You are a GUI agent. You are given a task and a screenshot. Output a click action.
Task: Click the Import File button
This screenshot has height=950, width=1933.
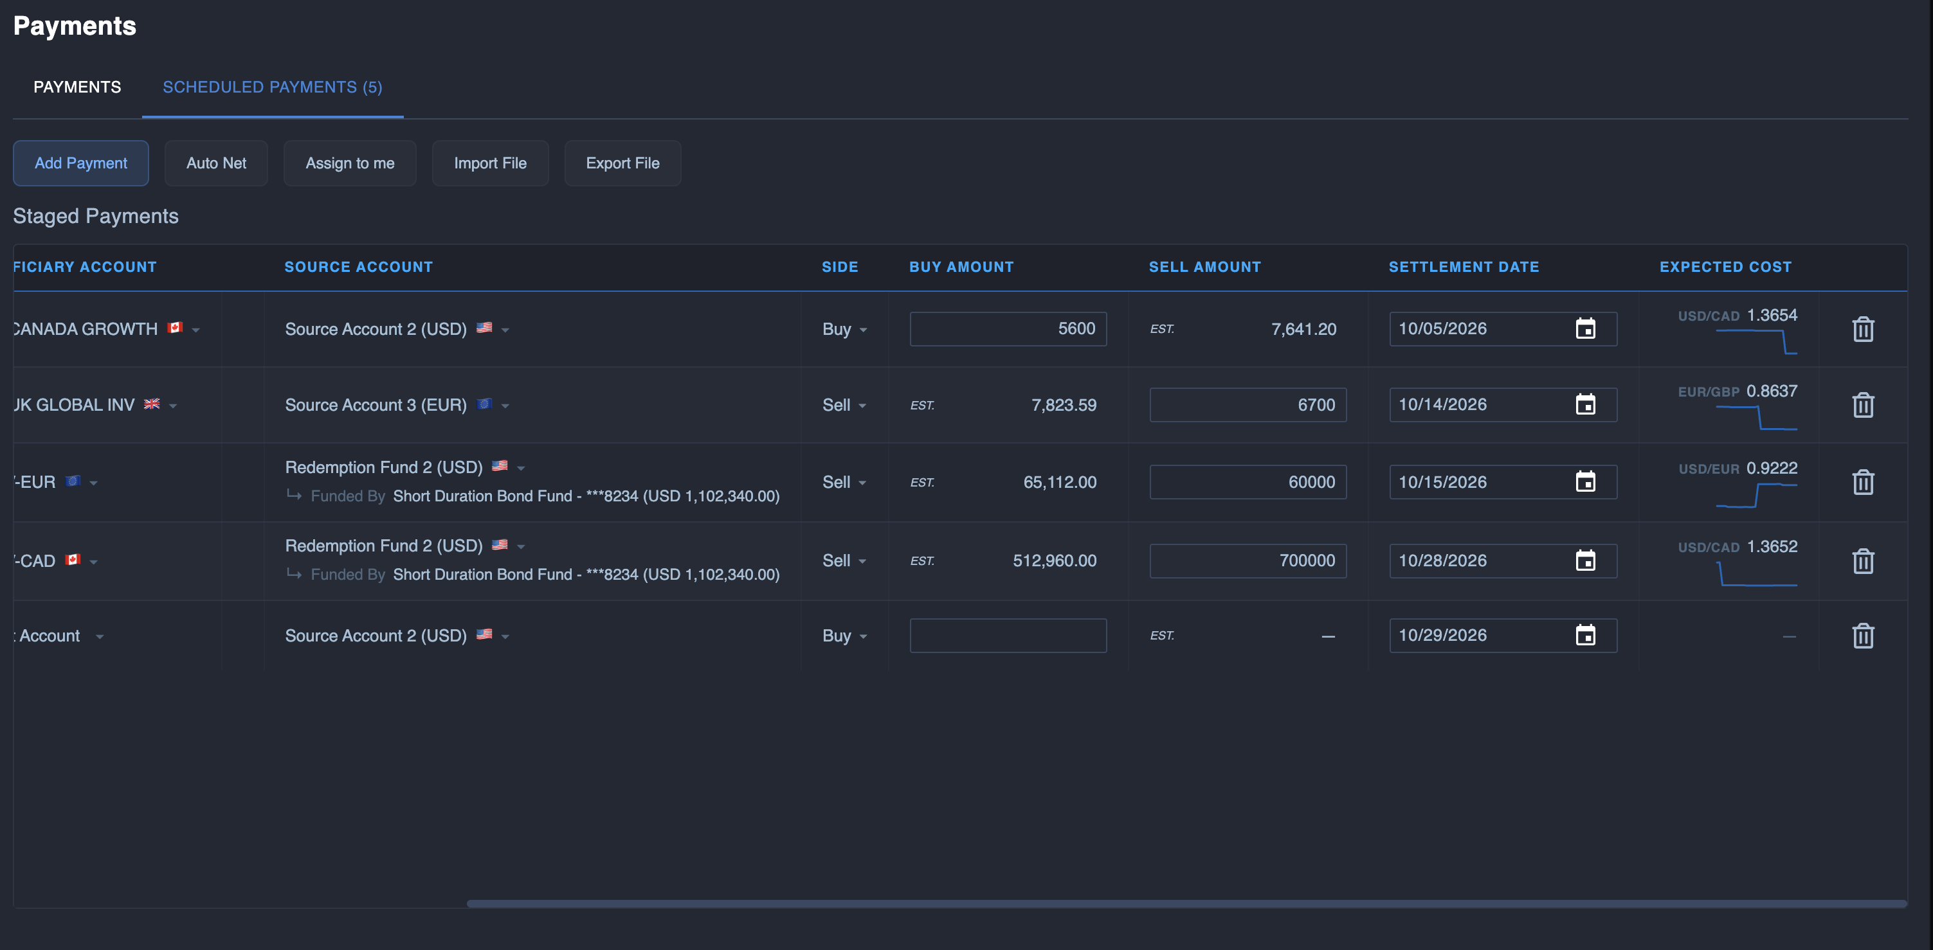pyautogui.click(x=490, y=163)
